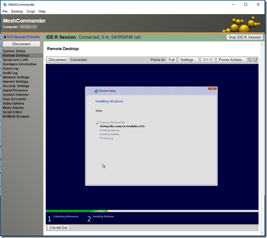Image resolution: width=267 pixels, height=238 pixels.
Task: Close the Windows Setup dialog with red X
Action: point(213,88)
